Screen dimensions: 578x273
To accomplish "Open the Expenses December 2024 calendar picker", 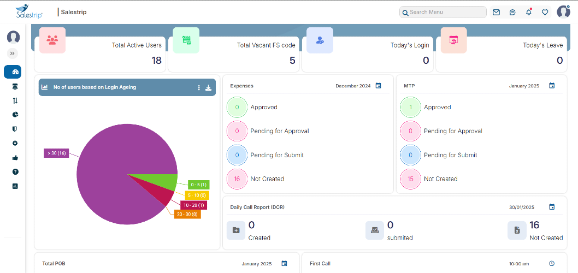I will [x=378, y=86].
